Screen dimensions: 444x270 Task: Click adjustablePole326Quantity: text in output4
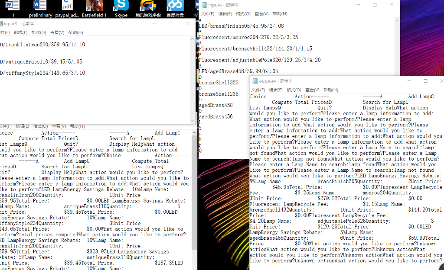pos(354,221)
